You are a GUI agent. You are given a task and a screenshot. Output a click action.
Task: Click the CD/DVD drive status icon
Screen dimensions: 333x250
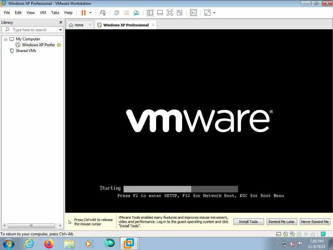pos(286,234)
